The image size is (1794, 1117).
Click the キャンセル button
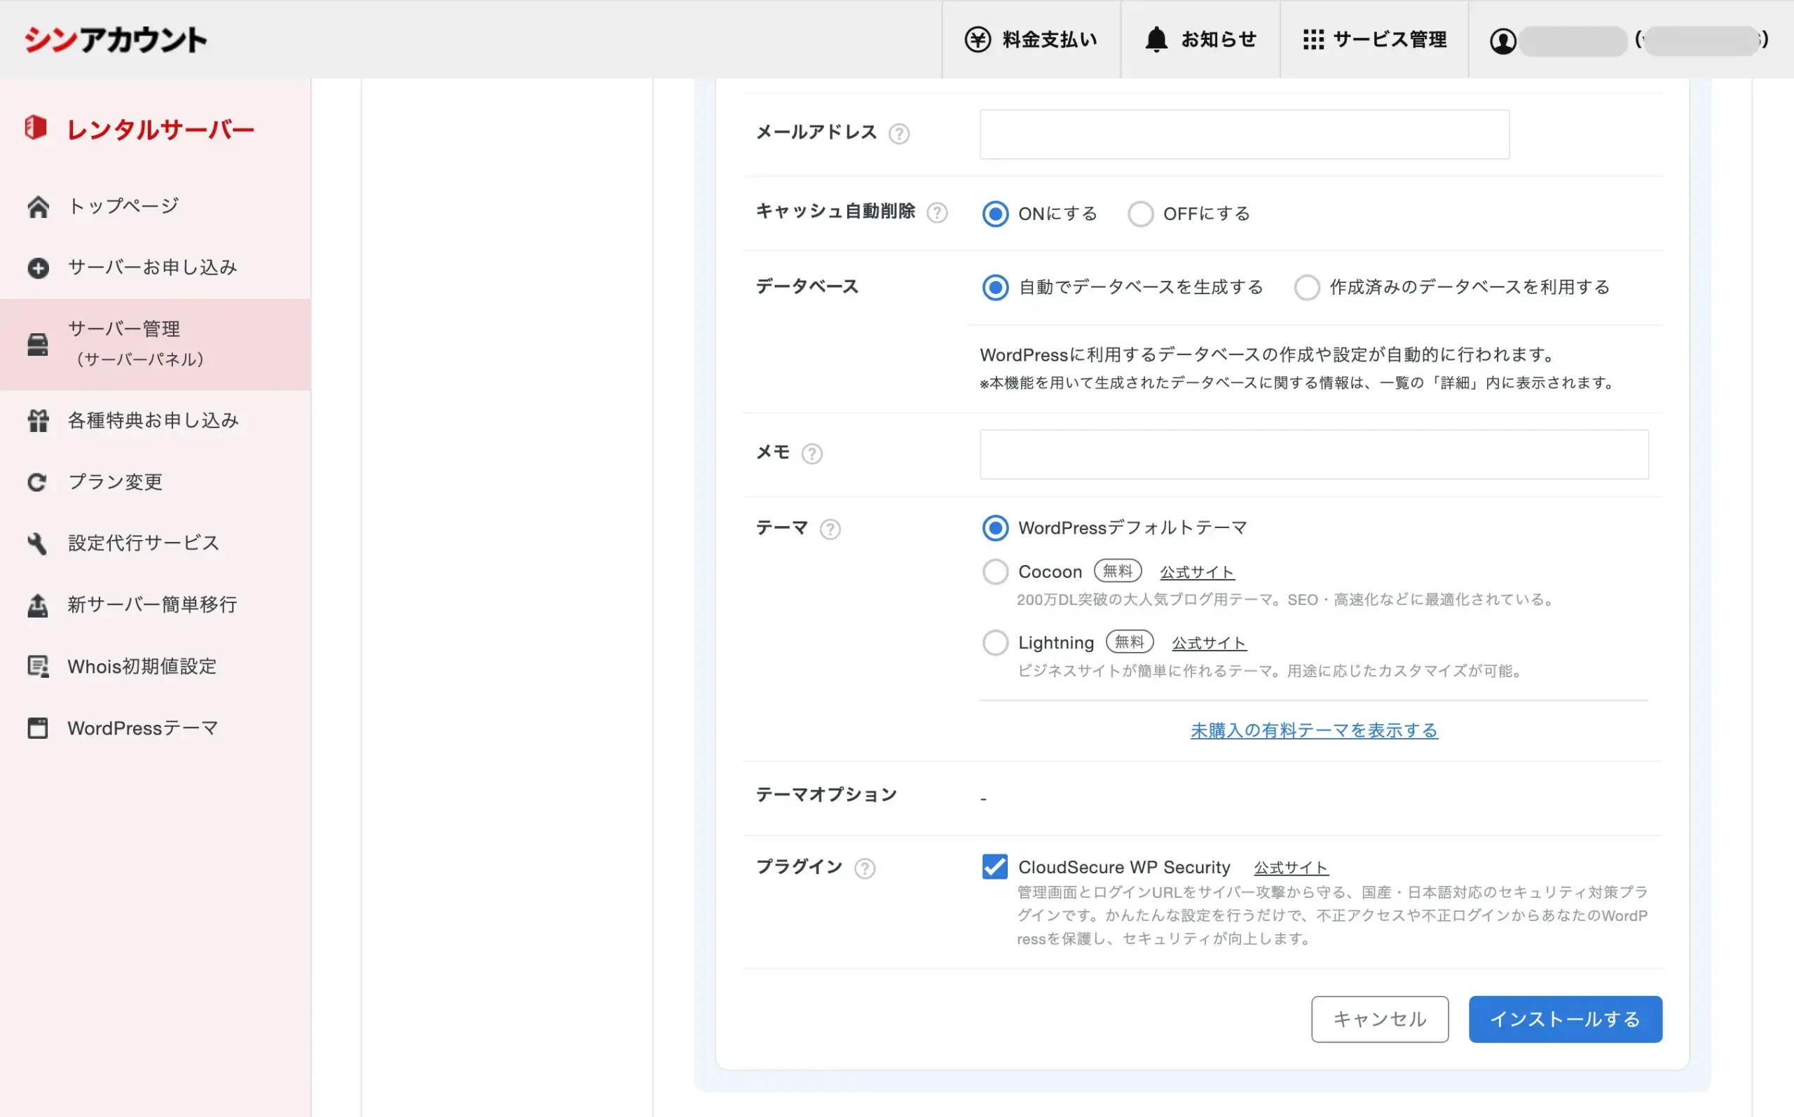[x=1378, y=1019]
